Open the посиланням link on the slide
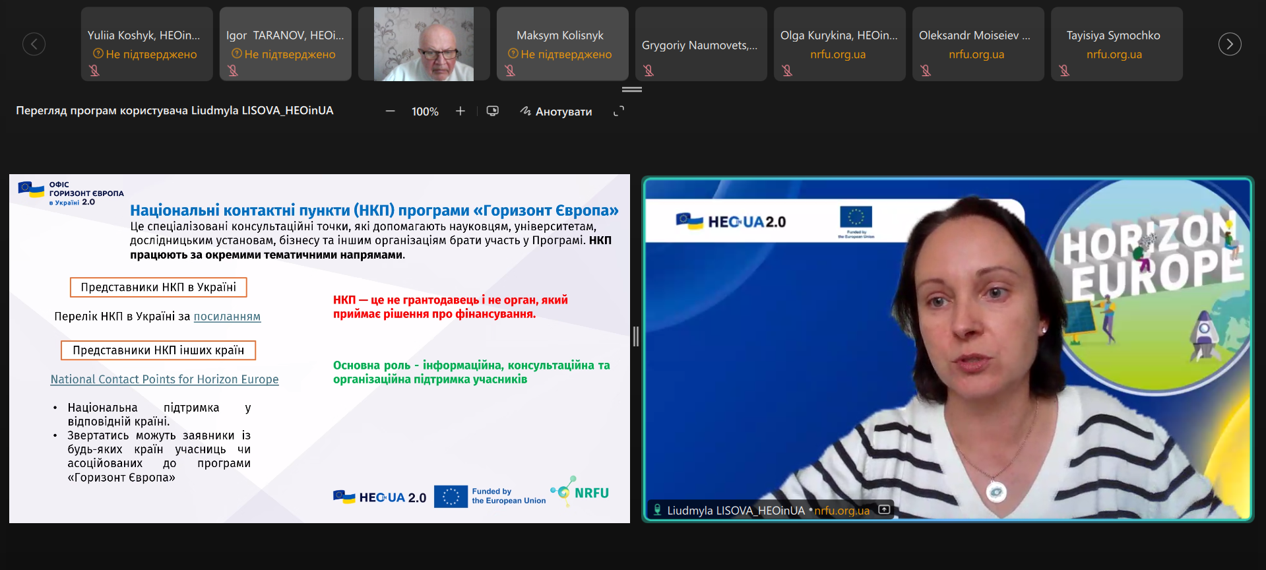The width and height of the screenshot is (1266, 570). (x=227, y=317)
